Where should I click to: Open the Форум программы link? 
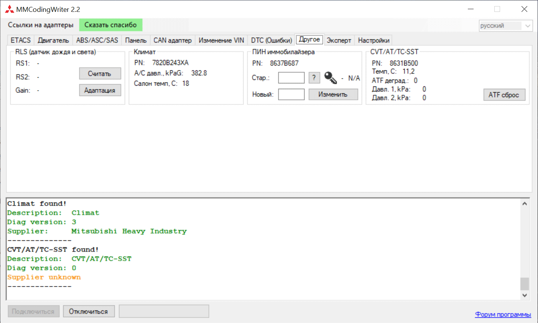[x=503, y=314]
